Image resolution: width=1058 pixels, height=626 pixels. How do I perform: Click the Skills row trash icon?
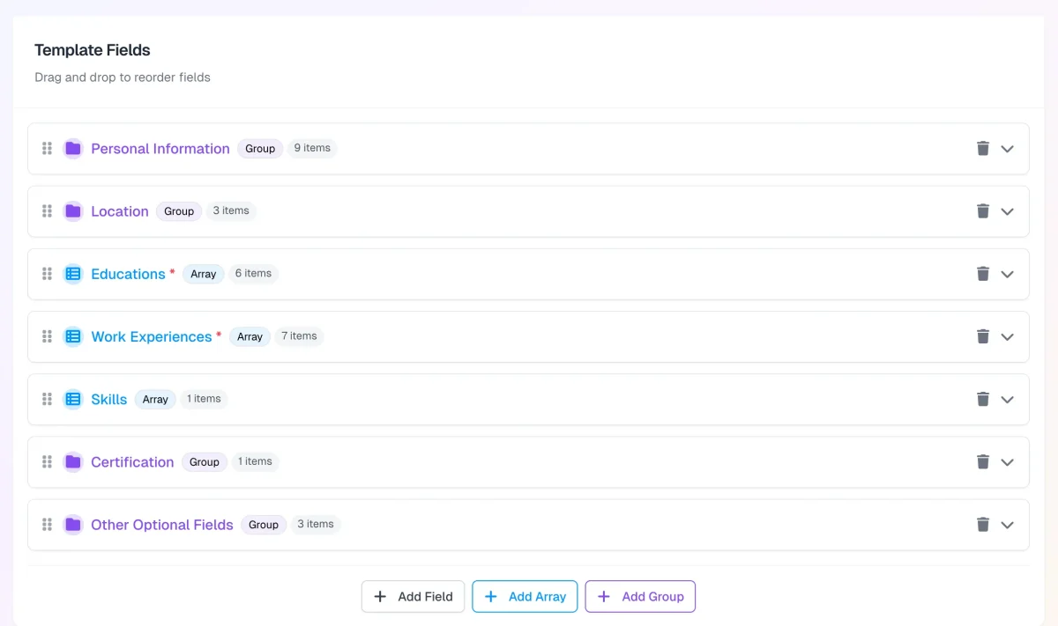click(982, 399)
